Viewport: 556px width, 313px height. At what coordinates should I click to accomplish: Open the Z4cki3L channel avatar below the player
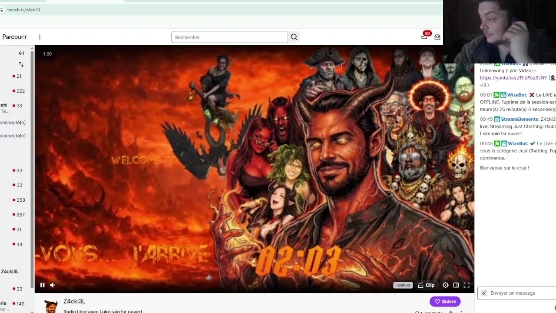[x=51, y=306]
